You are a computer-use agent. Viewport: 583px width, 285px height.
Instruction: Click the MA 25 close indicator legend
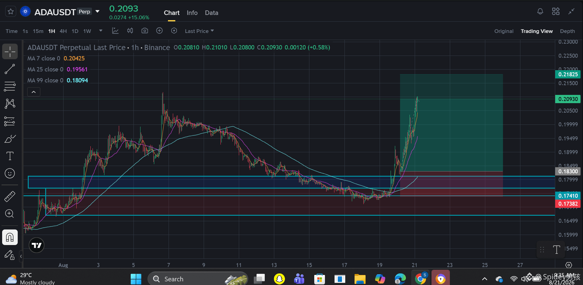57,69
